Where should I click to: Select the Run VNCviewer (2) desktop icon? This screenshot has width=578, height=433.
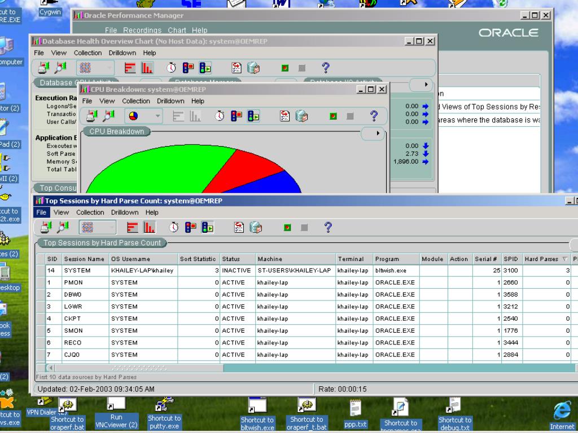tap(116, 412)
